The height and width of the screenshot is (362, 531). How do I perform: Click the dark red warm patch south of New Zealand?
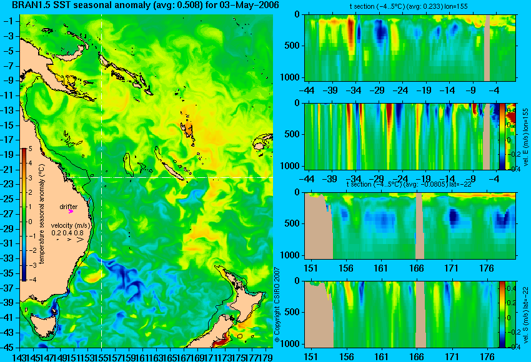coord(222,341)
